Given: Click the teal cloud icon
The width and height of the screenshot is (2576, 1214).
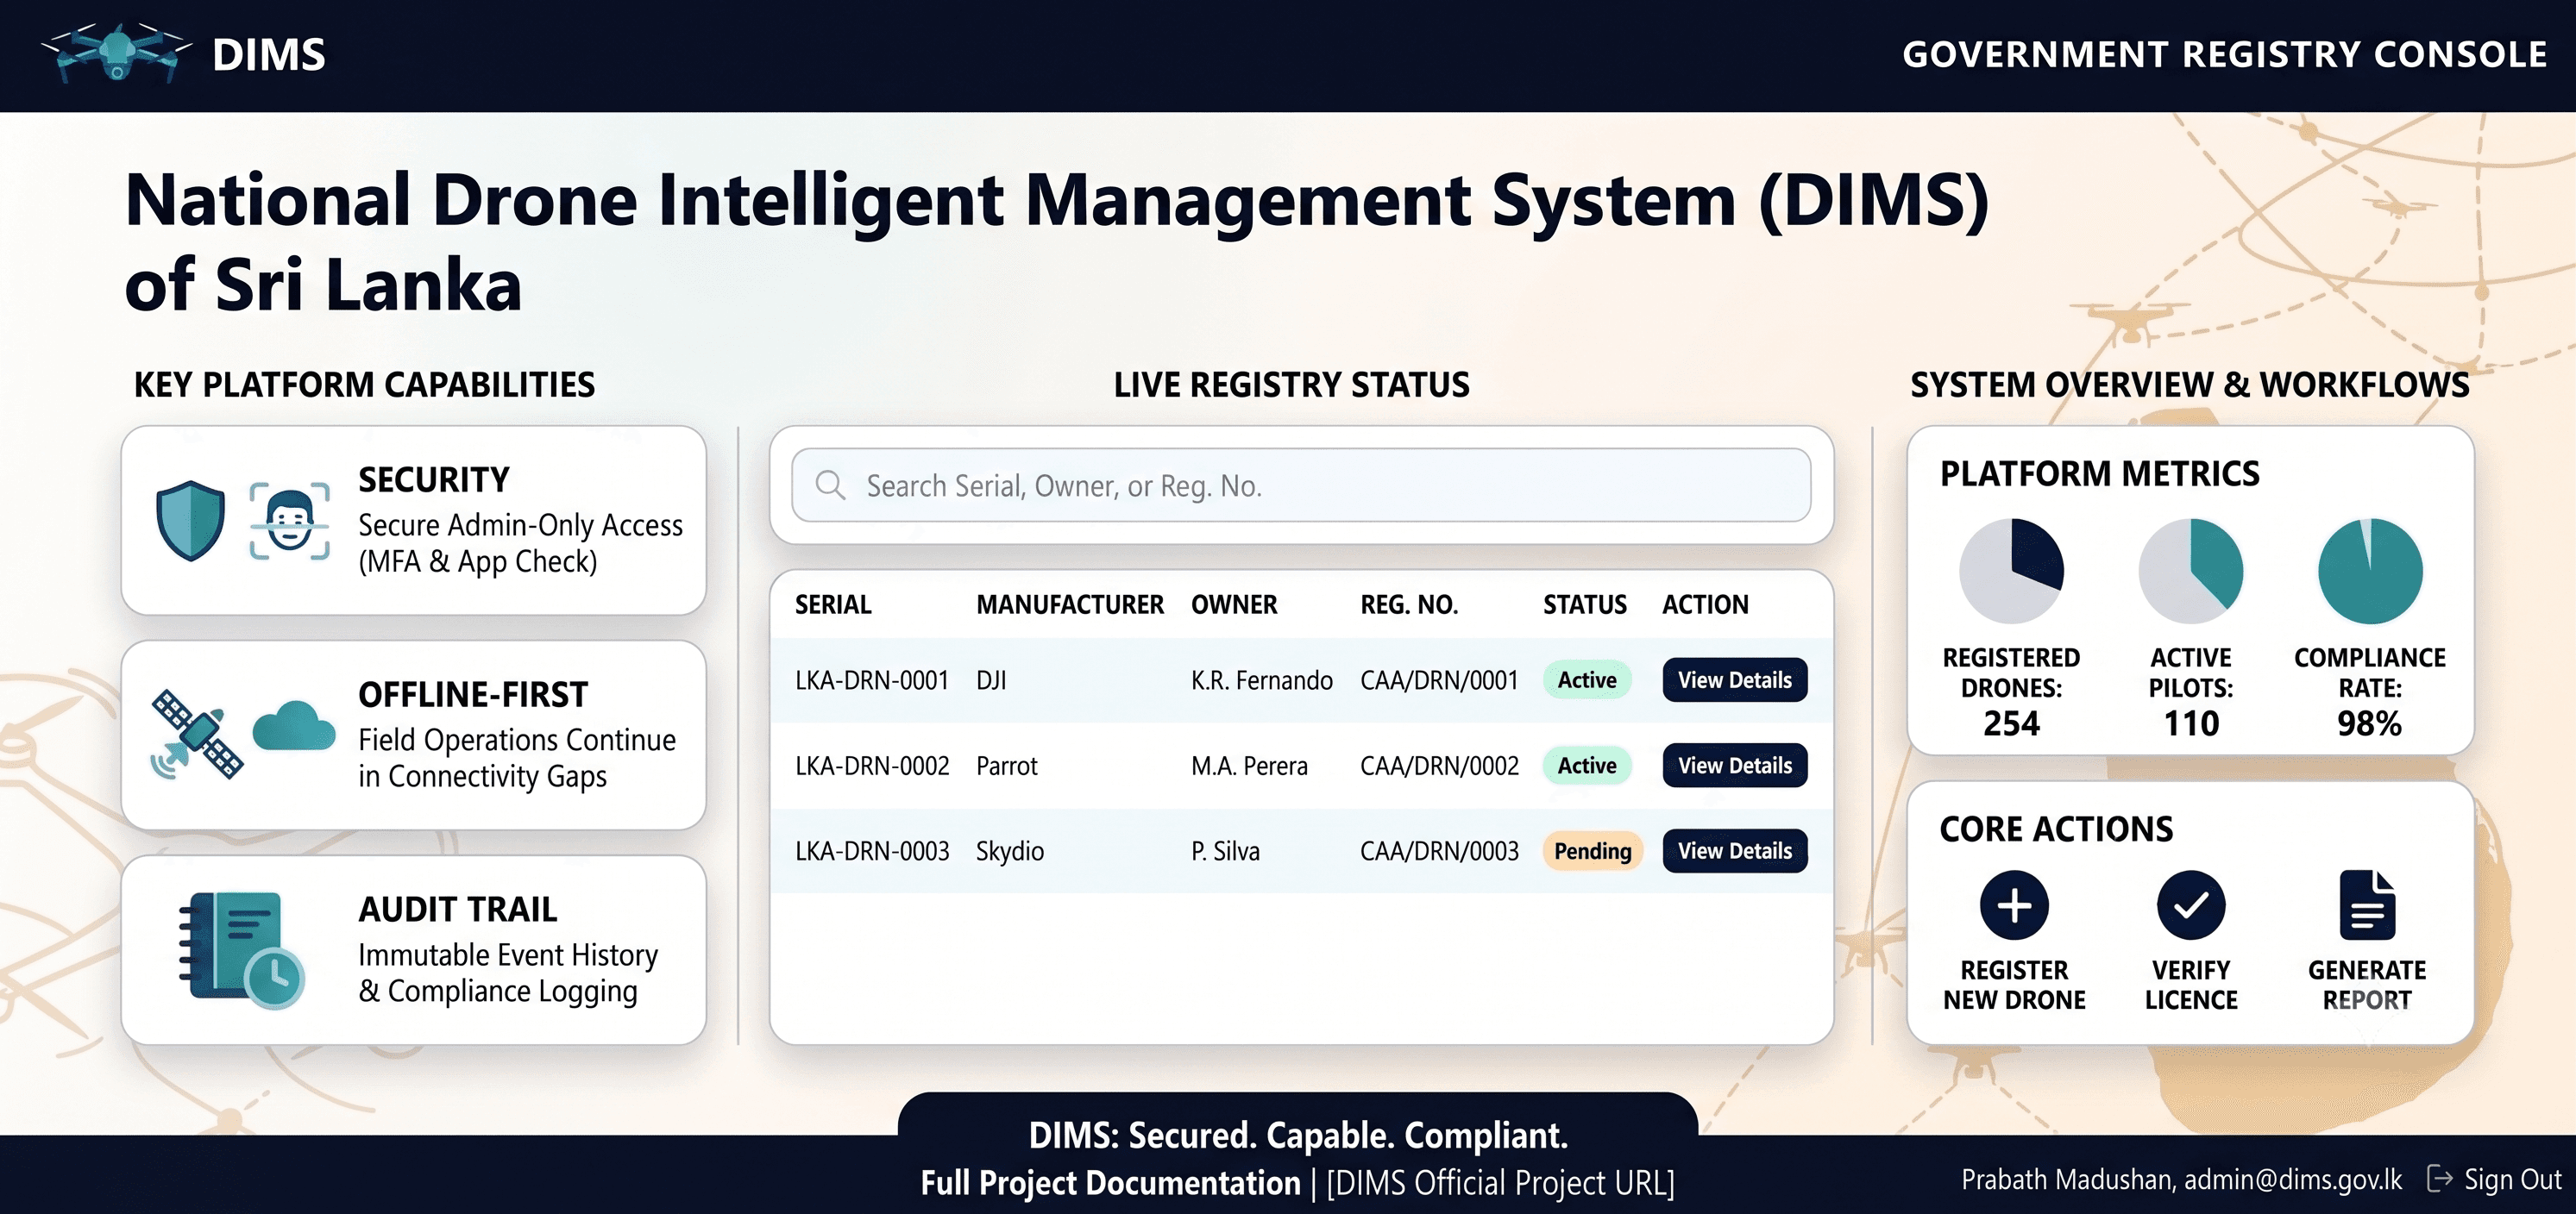Looking at the screenshot, I should click(294, 725).
